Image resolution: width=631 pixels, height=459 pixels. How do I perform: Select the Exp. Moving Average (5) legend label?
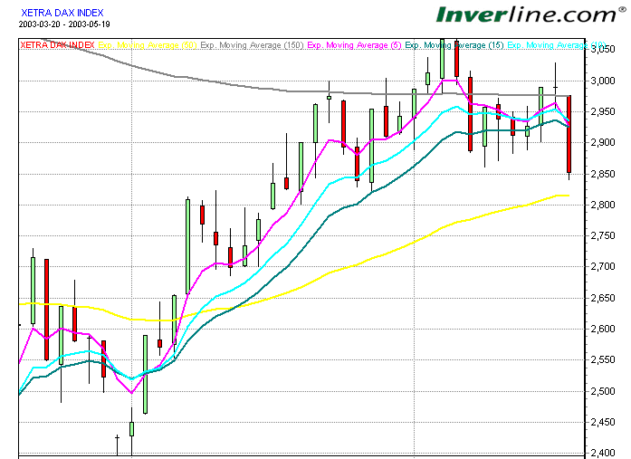354,45
